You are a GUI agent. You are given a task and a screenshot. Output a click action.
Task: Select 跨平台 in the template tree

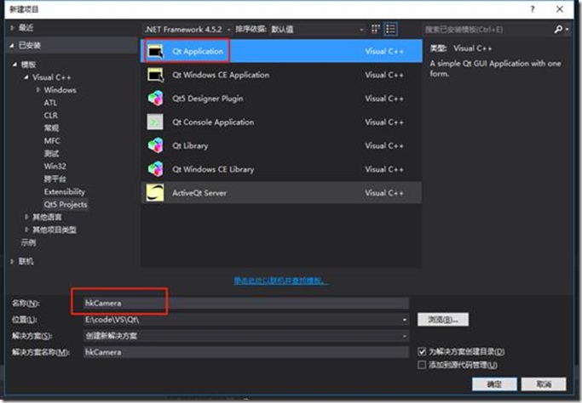[x=55, y=179]
